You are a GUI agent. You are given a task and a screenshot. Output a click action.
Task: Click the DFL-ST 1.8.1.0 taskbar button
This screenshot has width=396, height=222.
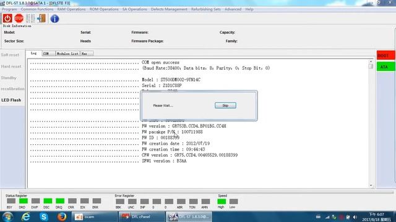coord(189,216)
